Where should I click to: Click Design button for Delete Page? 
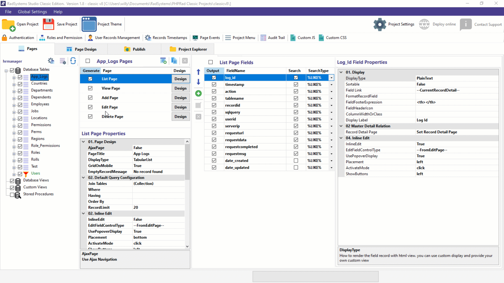(181, 117)
